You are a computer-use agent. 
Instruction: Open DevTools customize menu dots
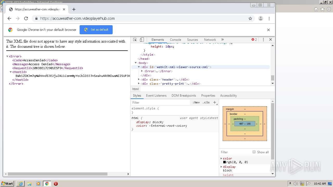[x=263, y=40]
